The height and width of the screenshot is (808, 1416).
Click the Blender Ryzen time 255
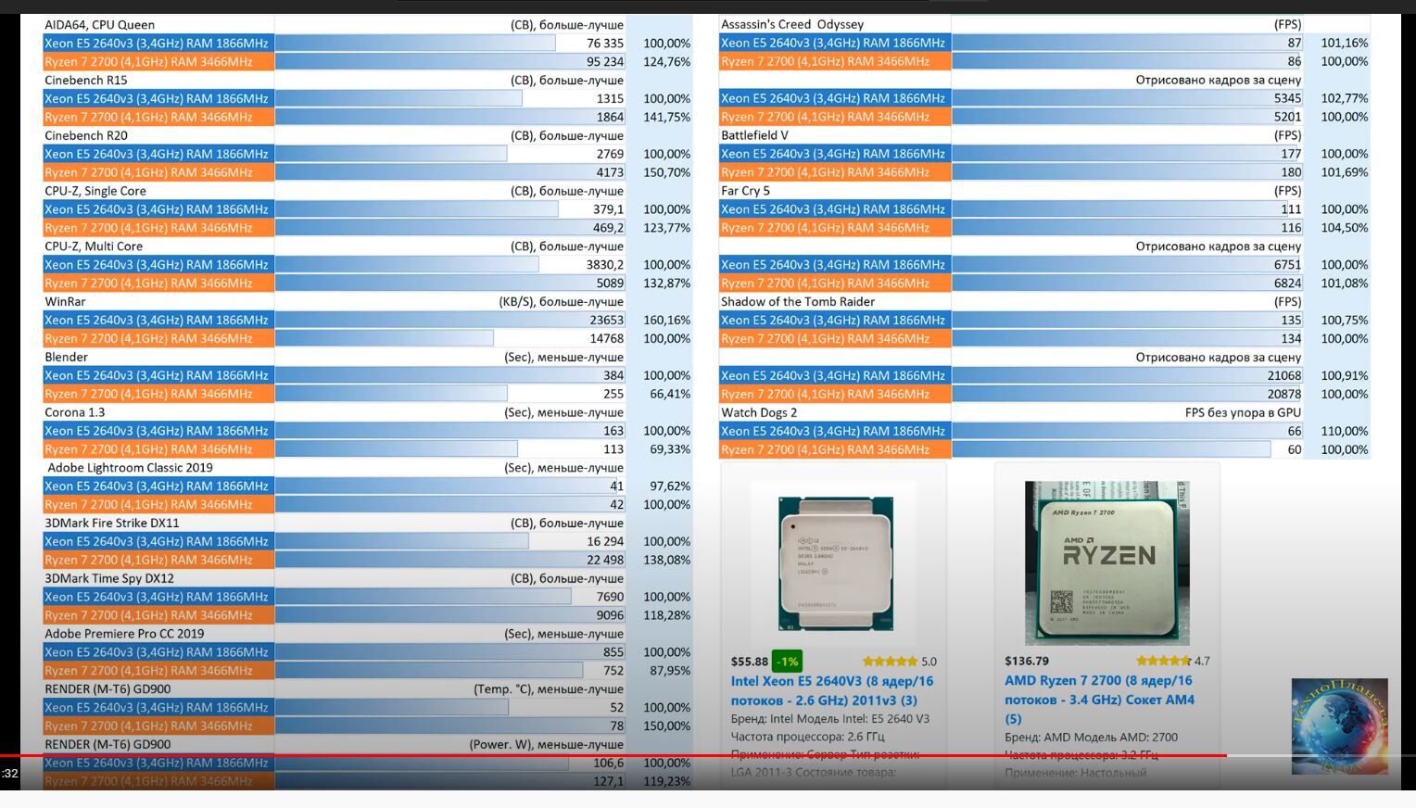(x=613, y=395)
